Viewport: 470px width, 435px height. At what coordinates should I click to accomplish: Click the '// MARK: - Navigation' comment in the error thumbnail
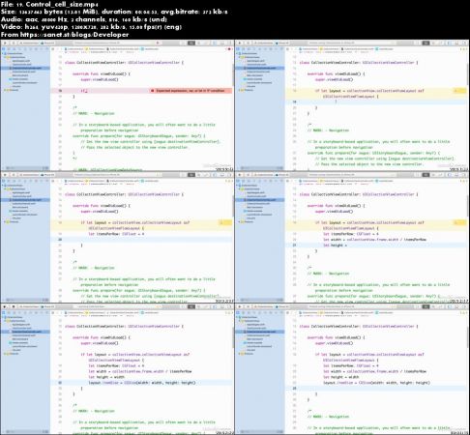[x=94, y=113]
